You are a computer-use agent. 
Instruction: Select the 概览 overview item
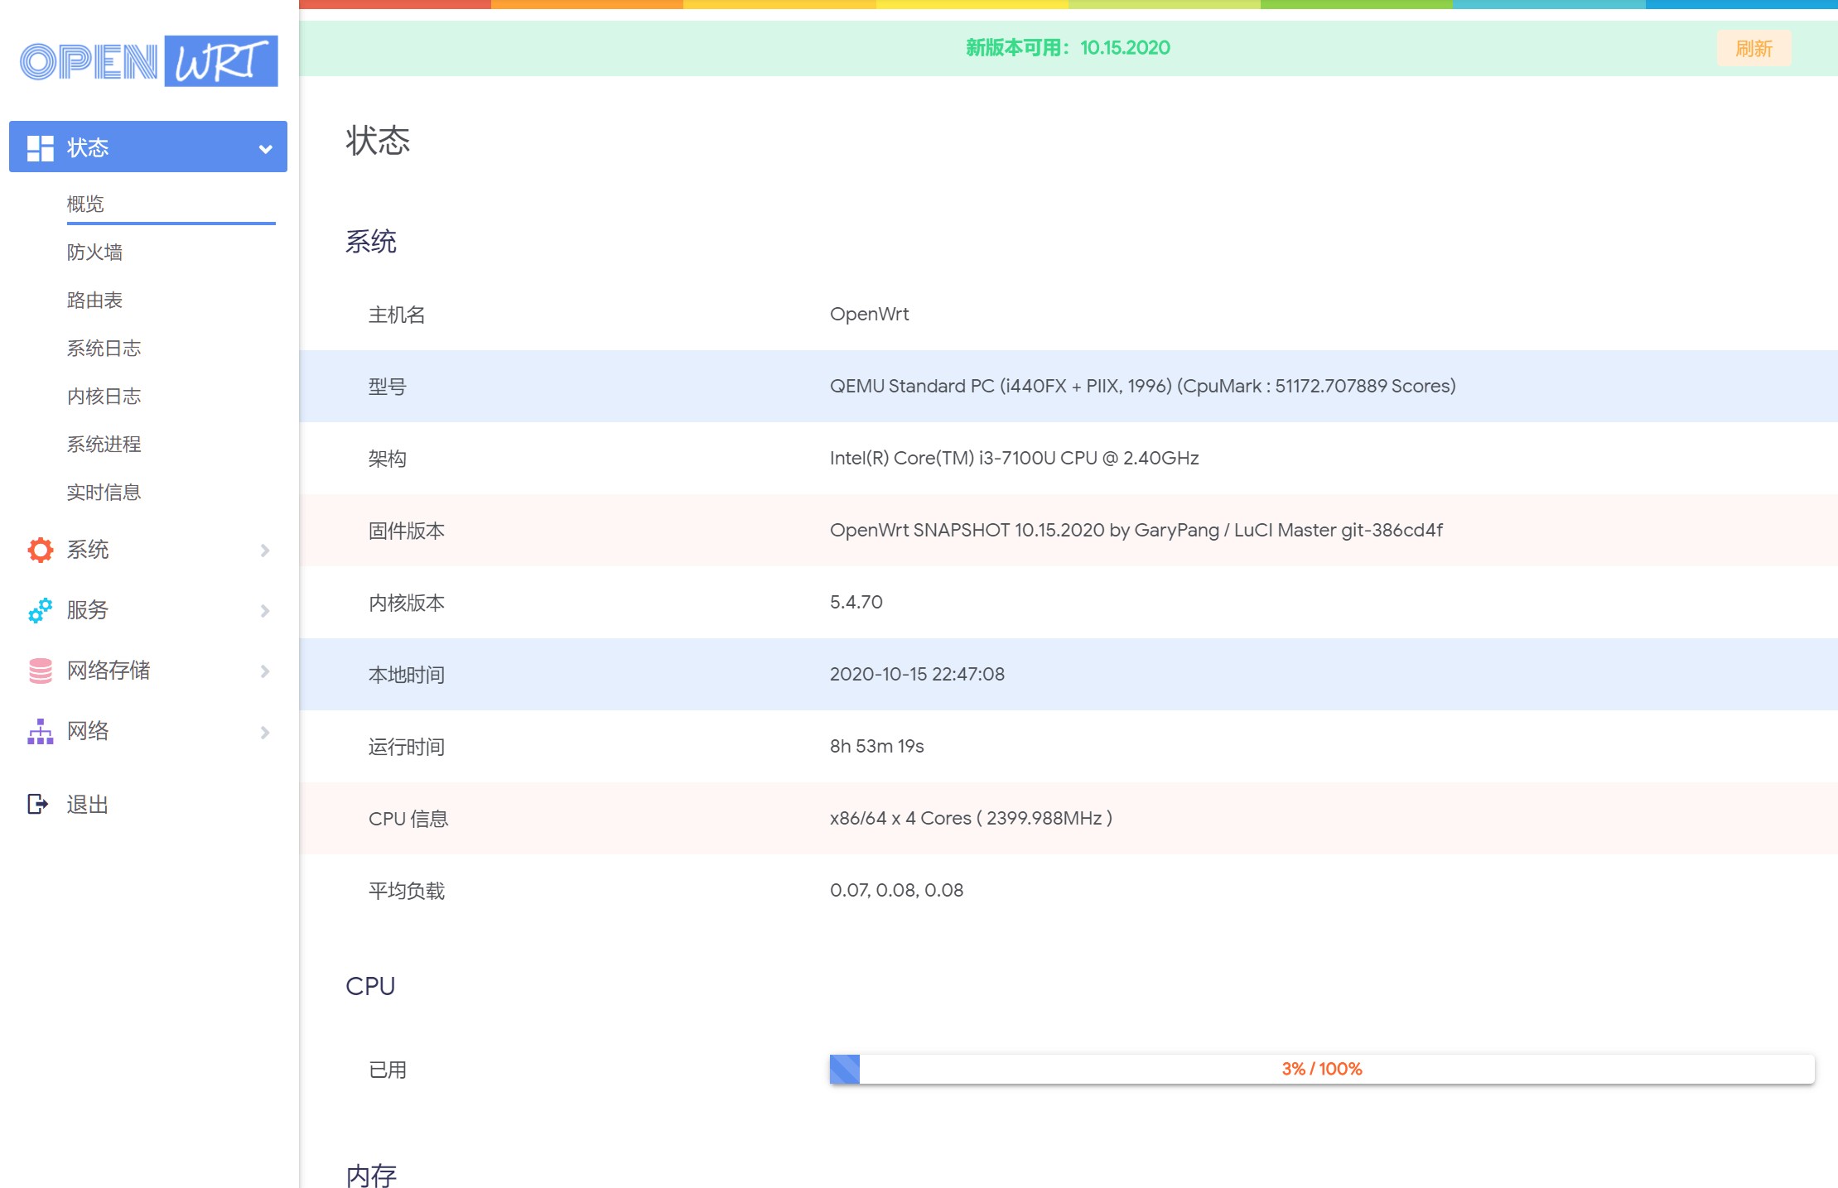[x=85, y=204]
